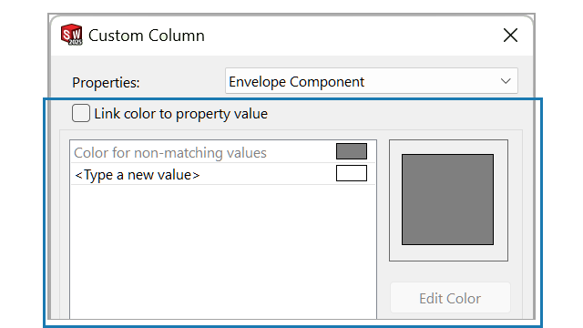The width and height of the screenshot is (583, 328).
Task: Click the 'Link color to property value' label
Action: [x=180, y=114]
